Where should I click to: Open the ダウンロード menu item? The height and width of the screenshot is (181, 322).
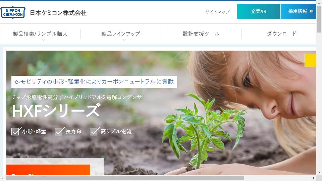tap(281, 34)
